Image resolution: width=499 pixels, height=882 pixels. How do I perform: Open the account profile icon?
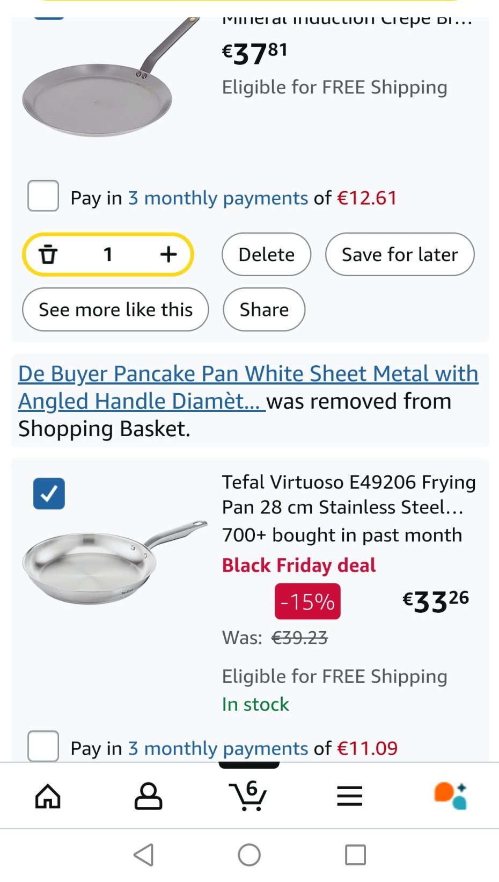148,796
